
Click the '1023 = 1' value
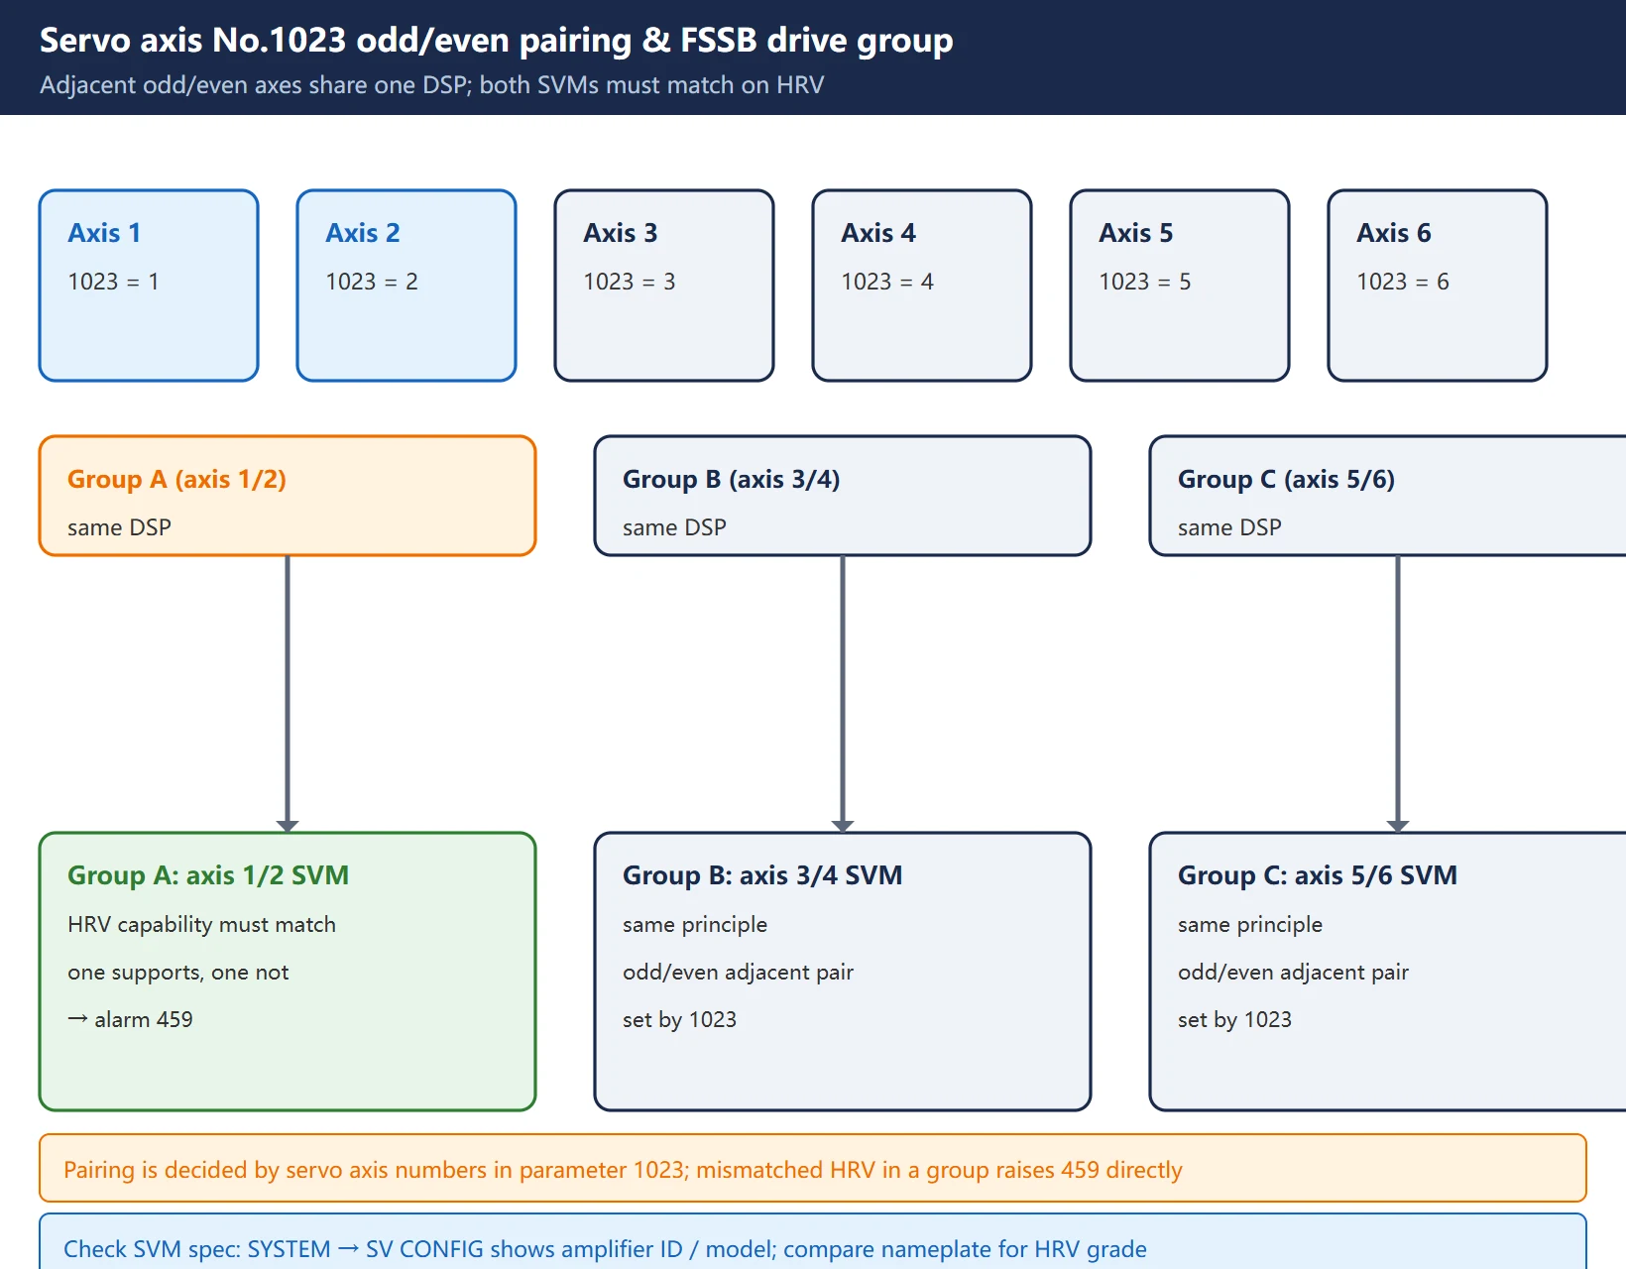click(113, 282)
